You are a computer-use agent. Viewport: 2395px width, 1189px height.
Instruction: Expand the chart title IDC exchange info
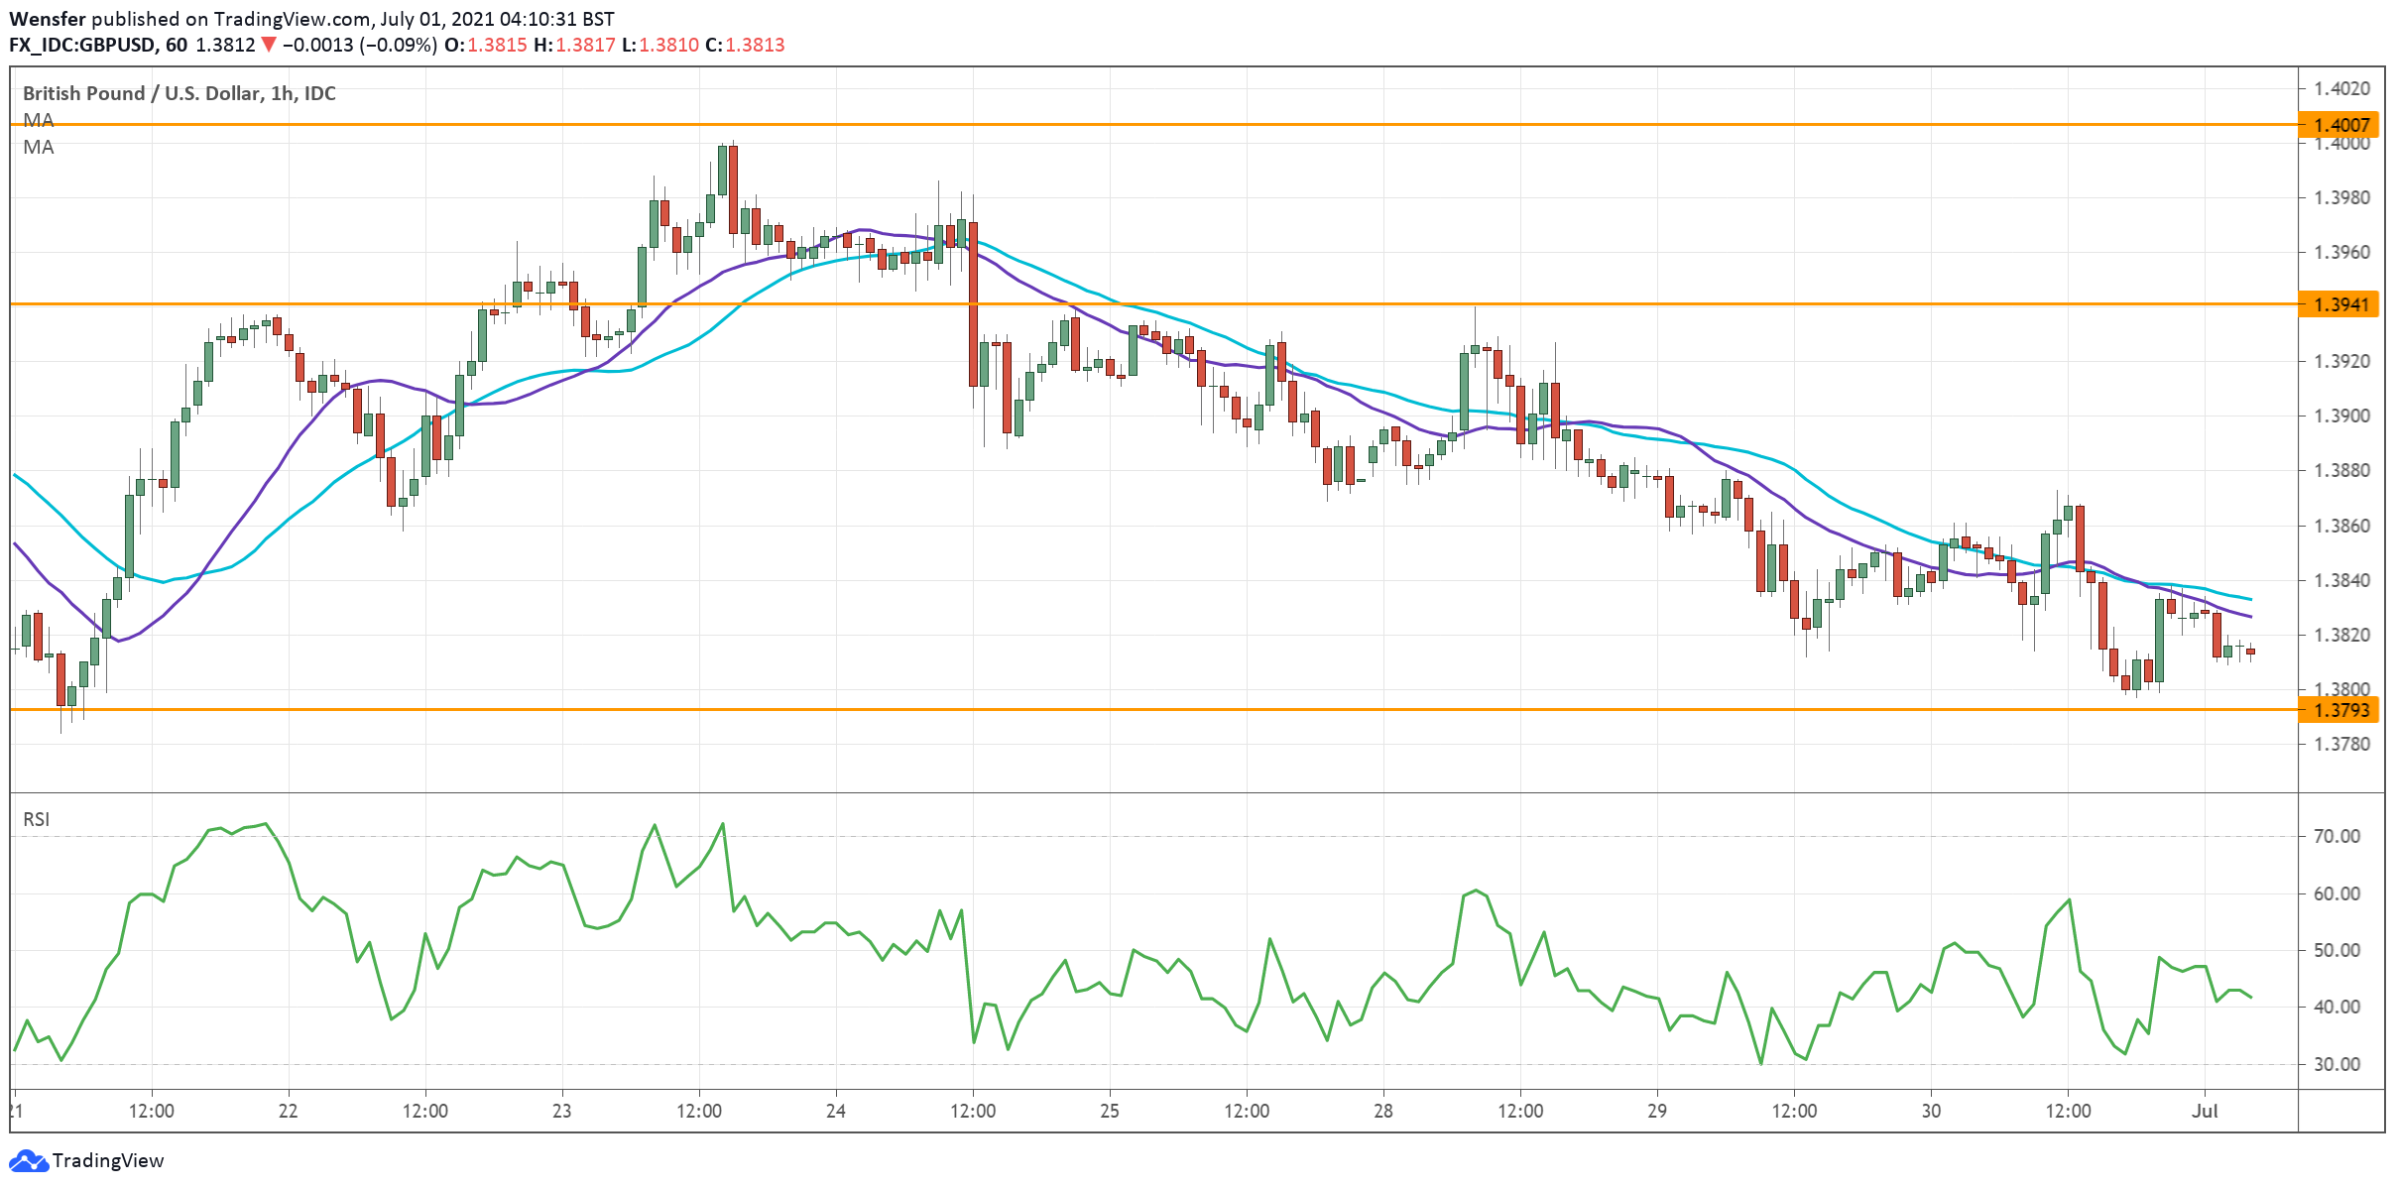click(x=322, y=94)
